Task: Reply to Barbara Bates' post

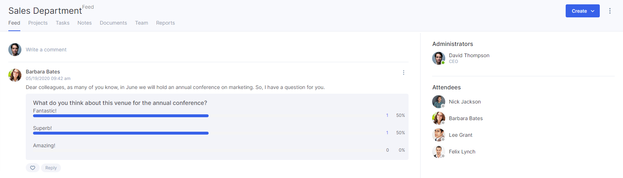Action: pyautogui.click(x=51, y=168)
